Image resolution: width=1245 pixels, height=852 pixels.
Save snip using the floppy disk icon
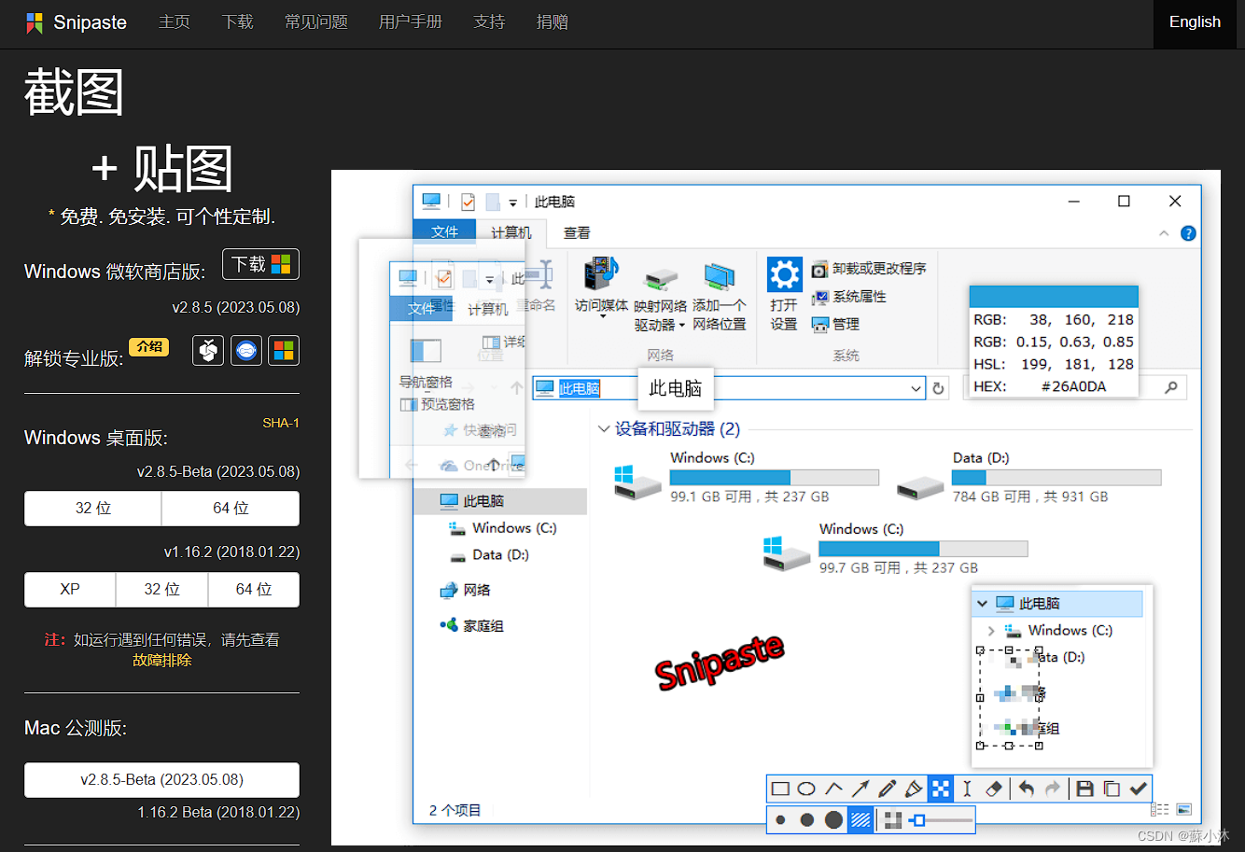pyautogui.click(x=1084, y=789)
